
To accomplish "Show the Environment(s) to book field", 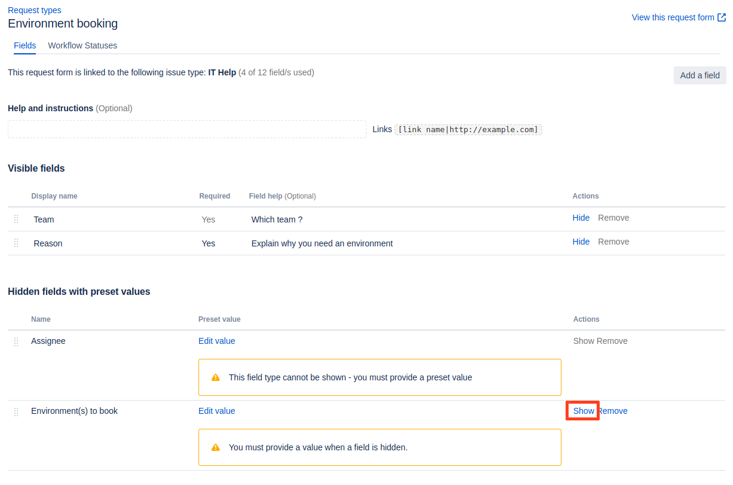I will pyautogui.click(x=584, y=411).
